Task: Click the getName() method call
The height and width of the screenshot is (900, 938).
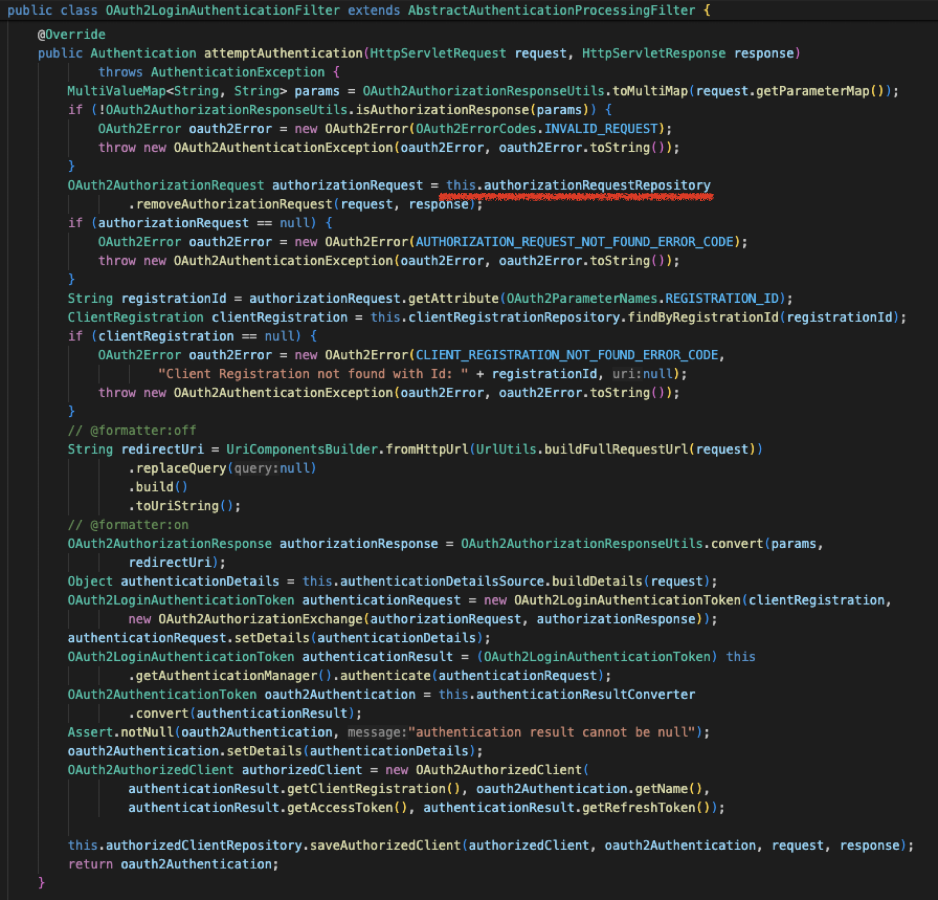Action: pyautogui.click(x=669, y=789)
